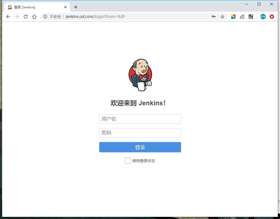The image size is (280, 219).
Task: Open the translate extension icon
Action: click(242, 17)
